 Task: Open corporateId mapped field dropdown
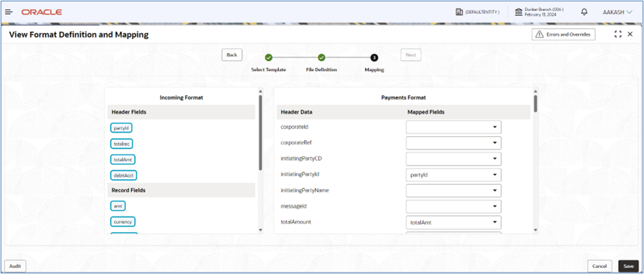coord(453,127)
